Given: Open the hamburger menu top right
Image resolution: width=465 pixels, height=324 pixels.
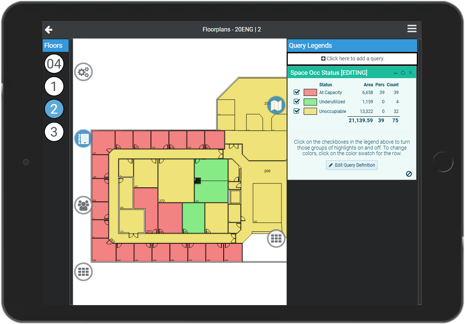Looking at the screenshot, I should click(x=412, y=29).
